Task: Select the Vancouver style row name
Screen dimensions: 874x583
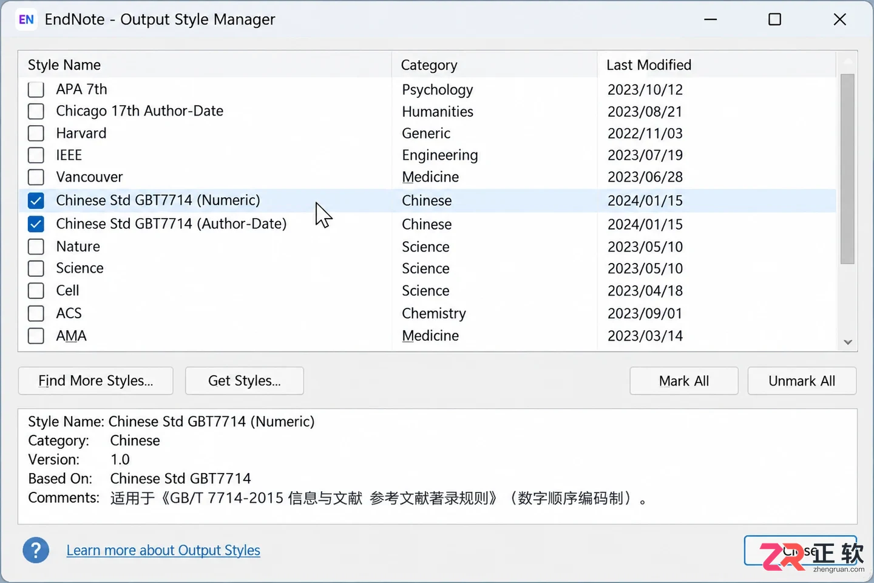Action: click(89, 177)
